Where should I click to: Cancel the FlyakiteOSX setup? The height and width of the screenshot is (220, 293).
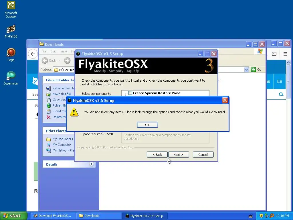(203, 155)
